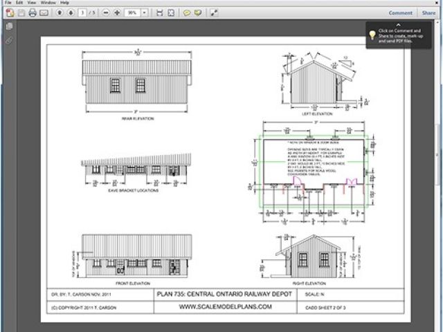Go to previous page with up arrow
The height and width of the screenshot is (332, 443).
(59, 13)
